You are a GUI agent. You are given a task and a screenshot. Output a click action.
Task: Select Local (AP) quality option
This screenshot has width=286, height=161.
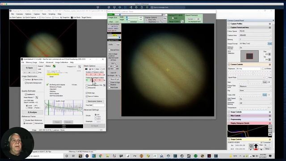tap(27, 106)
